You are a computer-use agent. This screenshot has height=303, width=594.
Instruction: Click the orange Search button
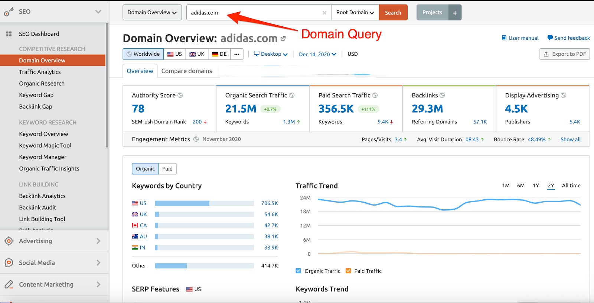[393, 13]
